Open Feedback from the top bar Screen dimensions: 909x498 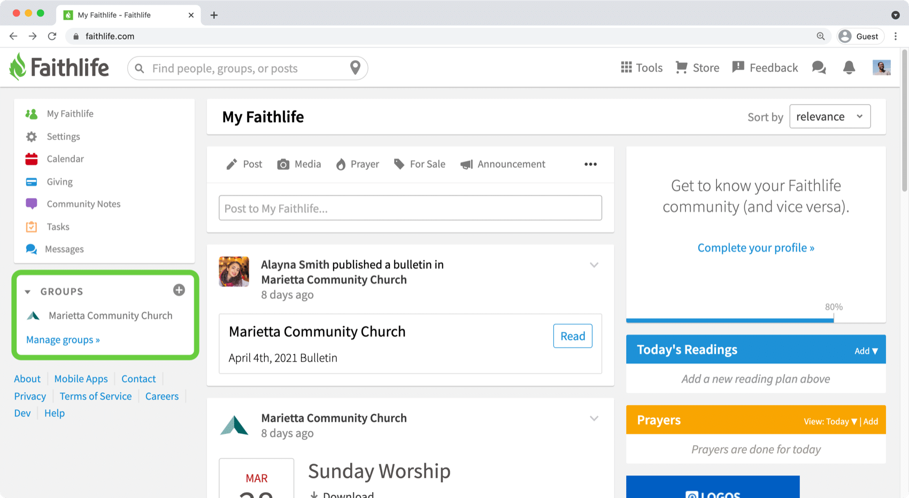765,68
